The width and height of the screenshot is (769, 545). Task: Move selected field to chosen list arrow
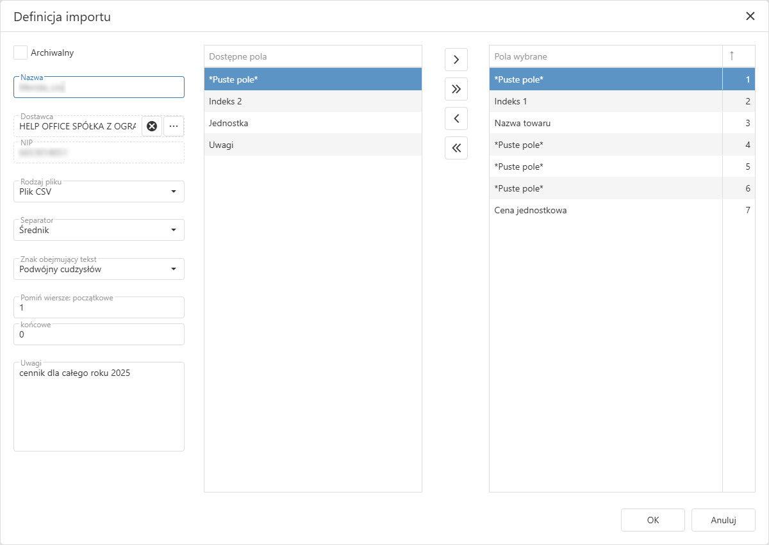456,60
